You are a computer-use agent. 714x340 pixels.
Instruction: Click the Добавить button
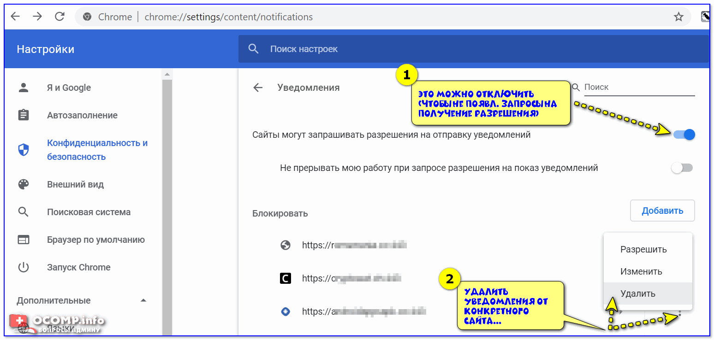coord(662,211)
